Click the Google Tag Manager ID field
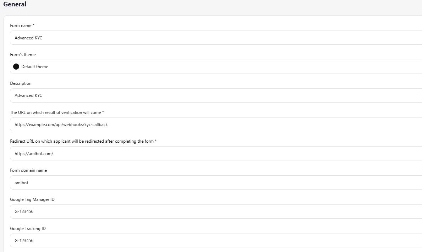This screenshot has width=422, height=252. [x=213, y=212]
